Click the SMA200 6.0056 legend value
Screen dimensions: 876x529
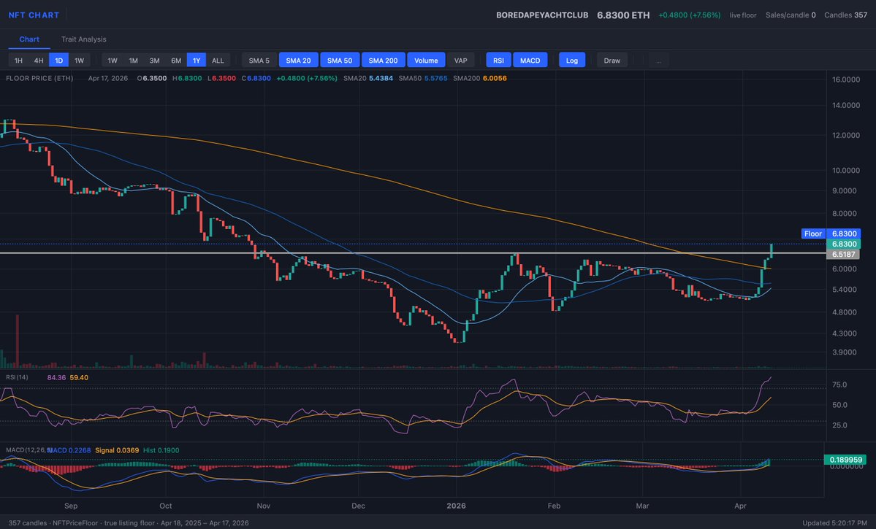coord(480,78)
